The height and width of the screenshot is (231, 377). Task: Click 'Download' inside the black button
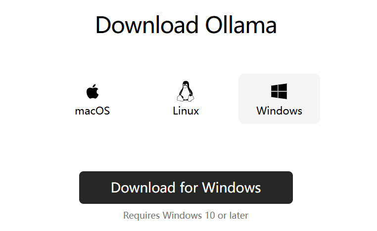143,188
